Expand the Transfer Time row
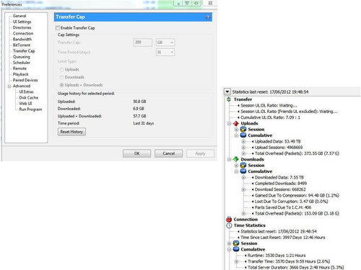Screen dimensions: 361x270 (x=236, y=261)
